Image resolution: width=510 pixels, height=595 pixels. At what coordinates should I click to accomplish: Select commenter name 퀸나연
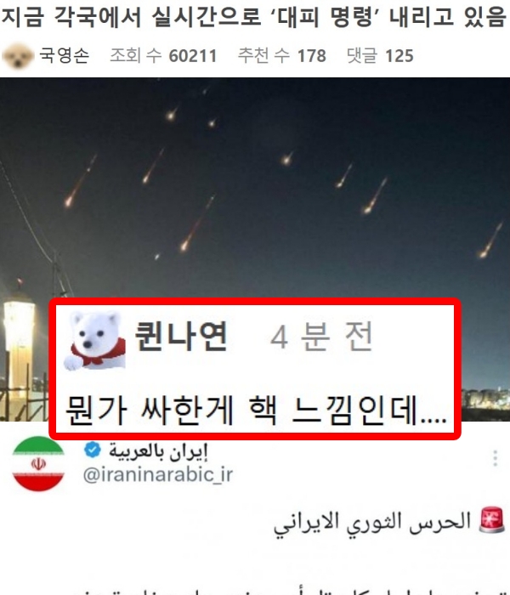[x=181, y=336]
